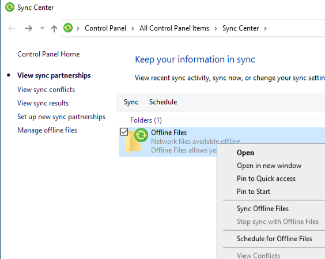Choose Schedule for Offline Files menu entry
The height and width of the screenshot is (259, 325).
274,239
